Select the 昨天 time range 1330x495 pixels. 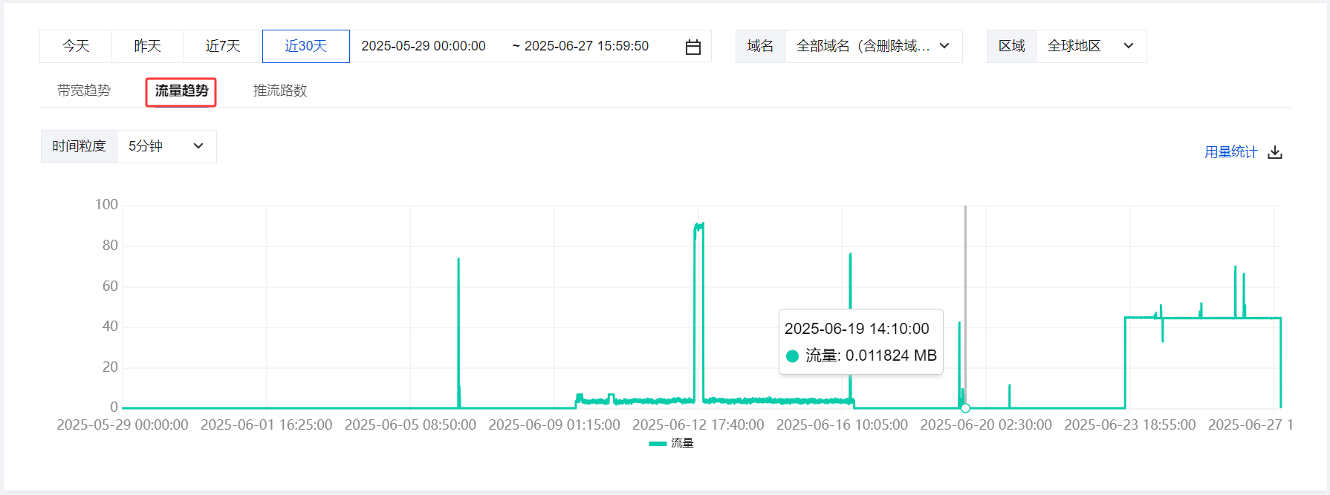pos(147,46)
